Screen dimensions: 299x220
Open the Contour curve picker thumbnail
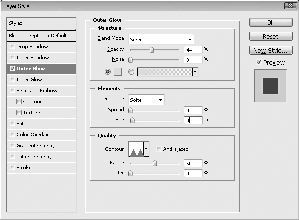pos(136,149)
